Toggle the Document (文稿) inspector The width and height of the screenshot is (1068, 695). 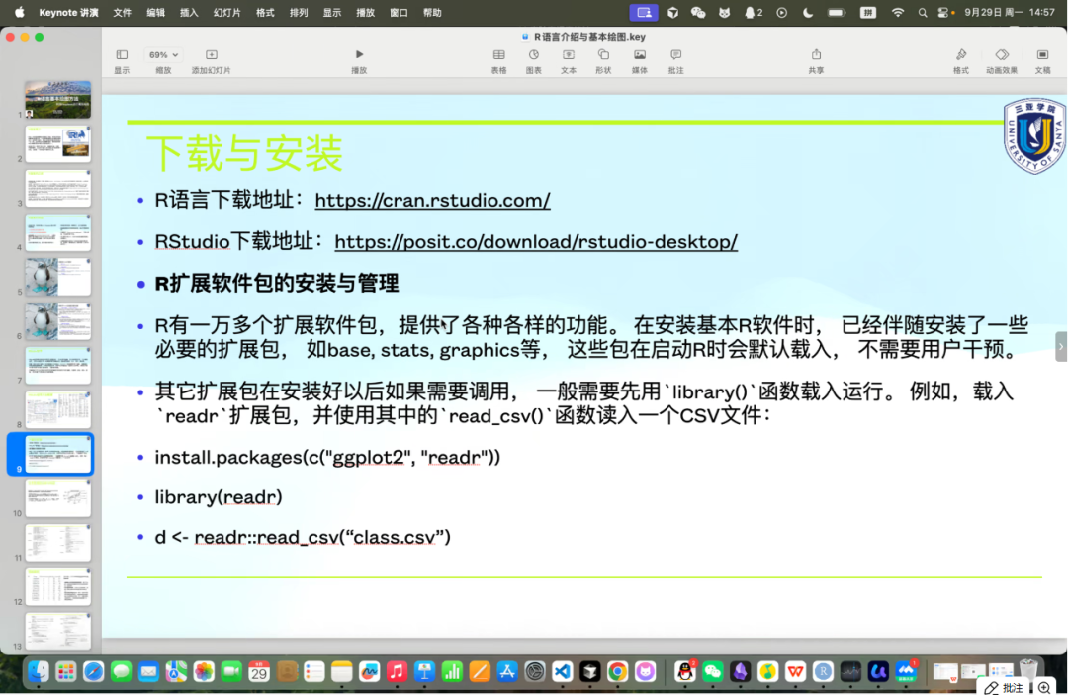1042,55
